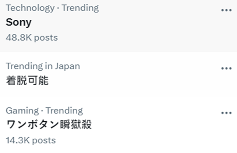Open the ワンボタン瞬獄殺 trend

click(x=49, y=125)
